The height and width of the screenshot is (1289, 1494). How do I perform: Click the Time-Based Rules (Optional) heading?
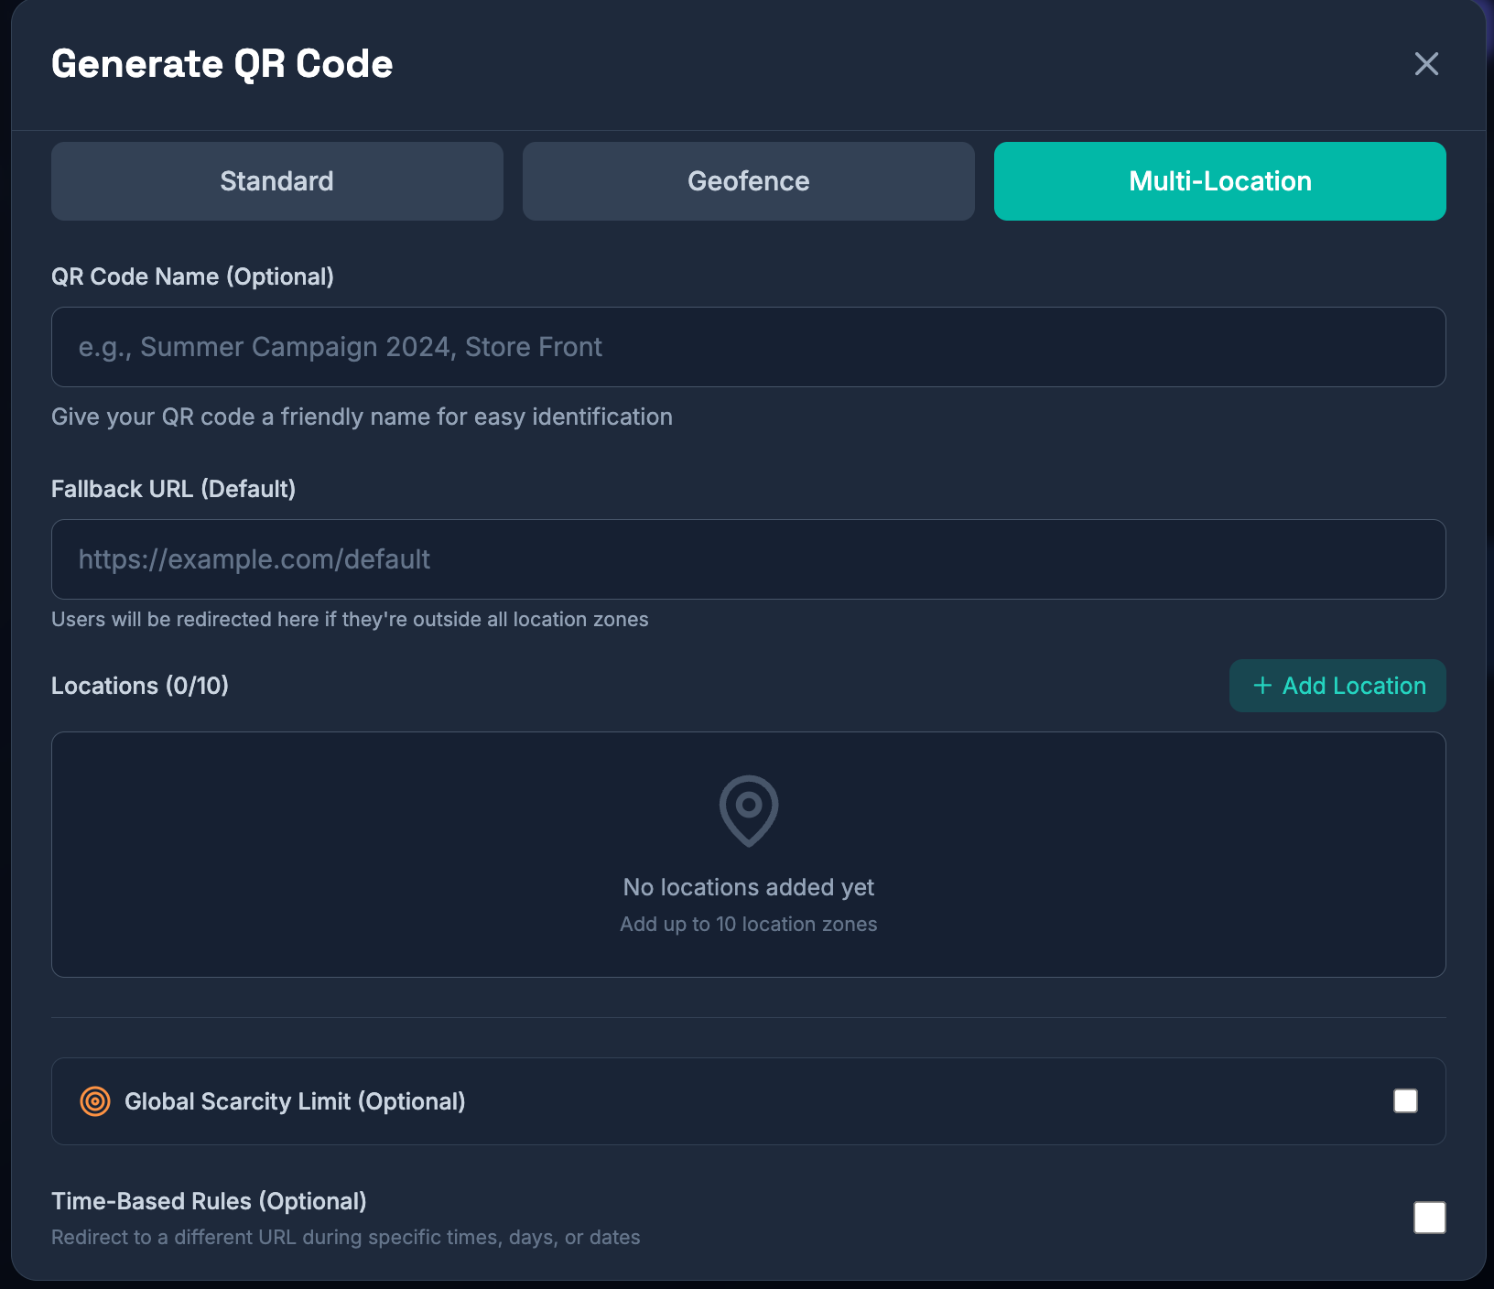coord(209,1201)
